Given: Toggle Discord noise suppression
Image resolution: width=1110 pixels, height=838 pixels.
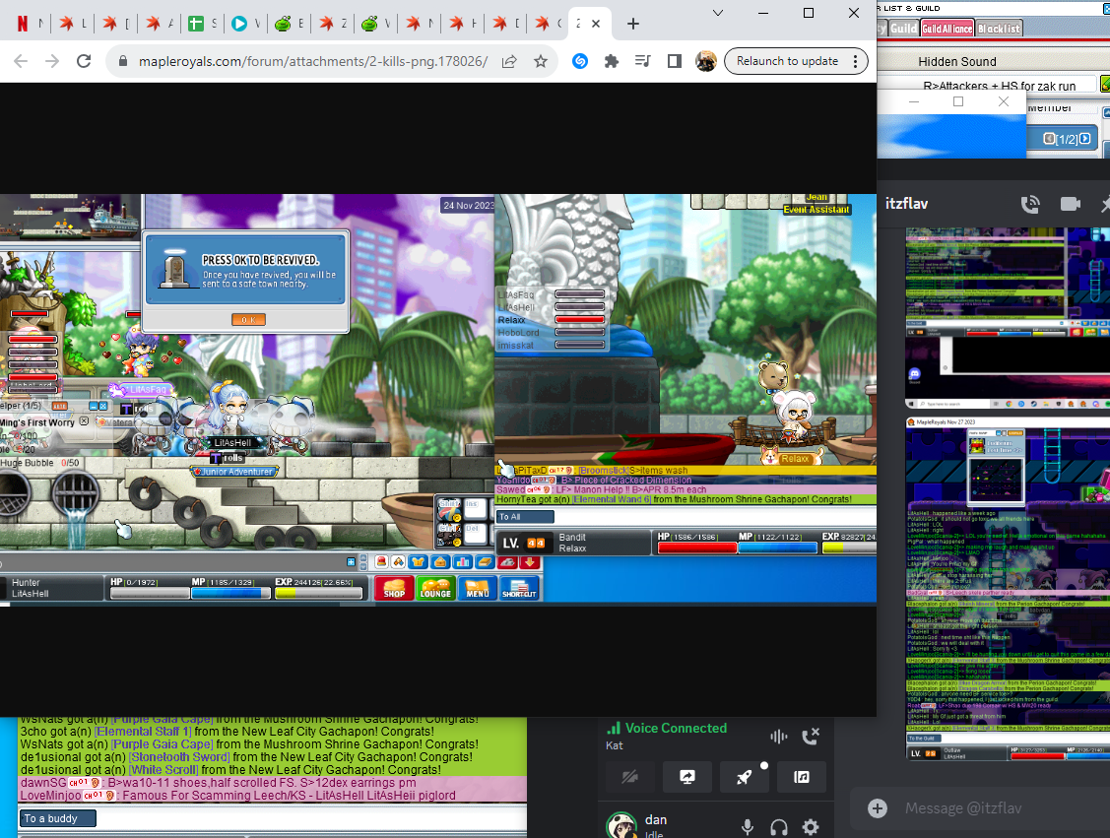Looking at the screenshot, I should [778, 736].
